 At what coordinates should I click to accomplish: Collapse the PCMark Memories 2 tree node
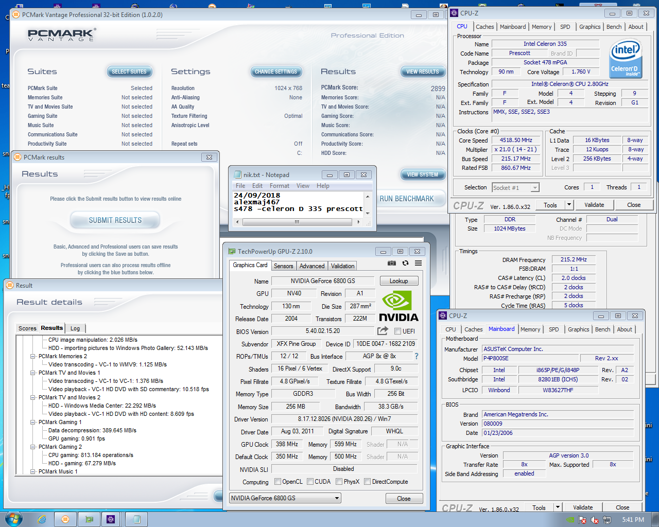(33, 356)
